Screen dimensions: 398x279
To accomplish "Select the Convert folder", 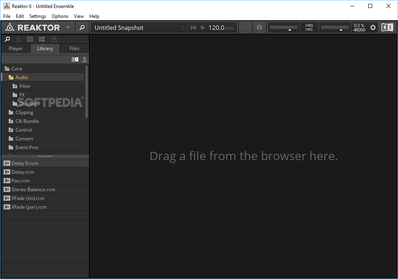I will (43, 139).
